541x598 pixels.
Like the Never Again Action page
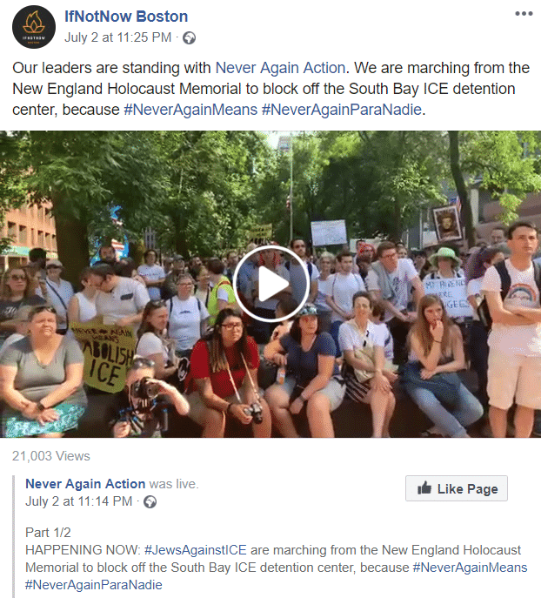click(x=457, y=488)
